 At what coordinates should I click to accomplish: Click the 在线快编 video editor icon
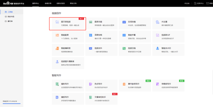[124, 22]
